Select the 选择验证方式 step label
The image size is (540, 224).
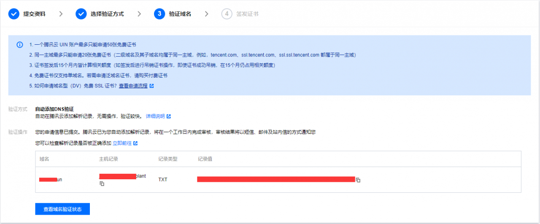107,14
